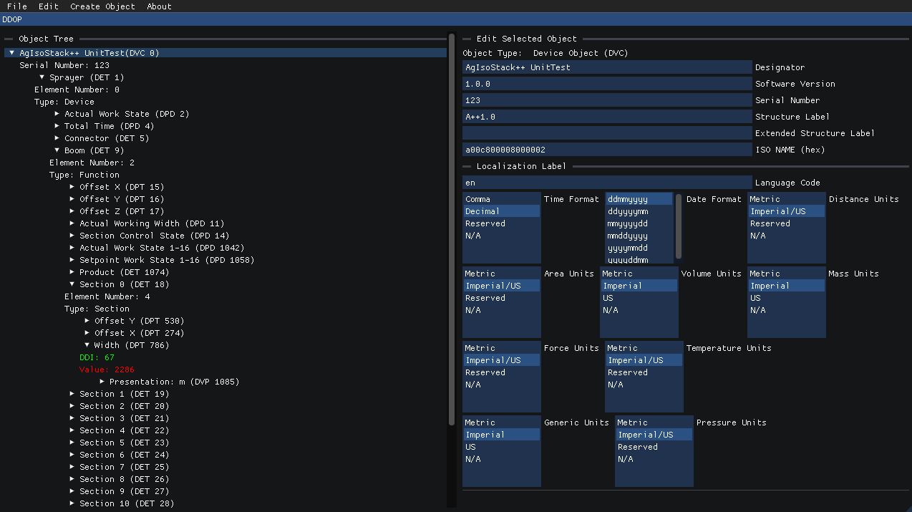The width and height of the screenshot is (912, 512).
Task: Expand Section 2 (DET 20)
Action: 72,406
